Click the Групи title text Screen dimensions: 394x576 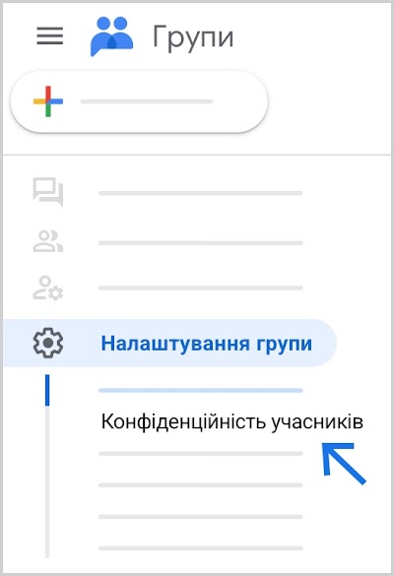pyautogui.click(x=193, y=37)
